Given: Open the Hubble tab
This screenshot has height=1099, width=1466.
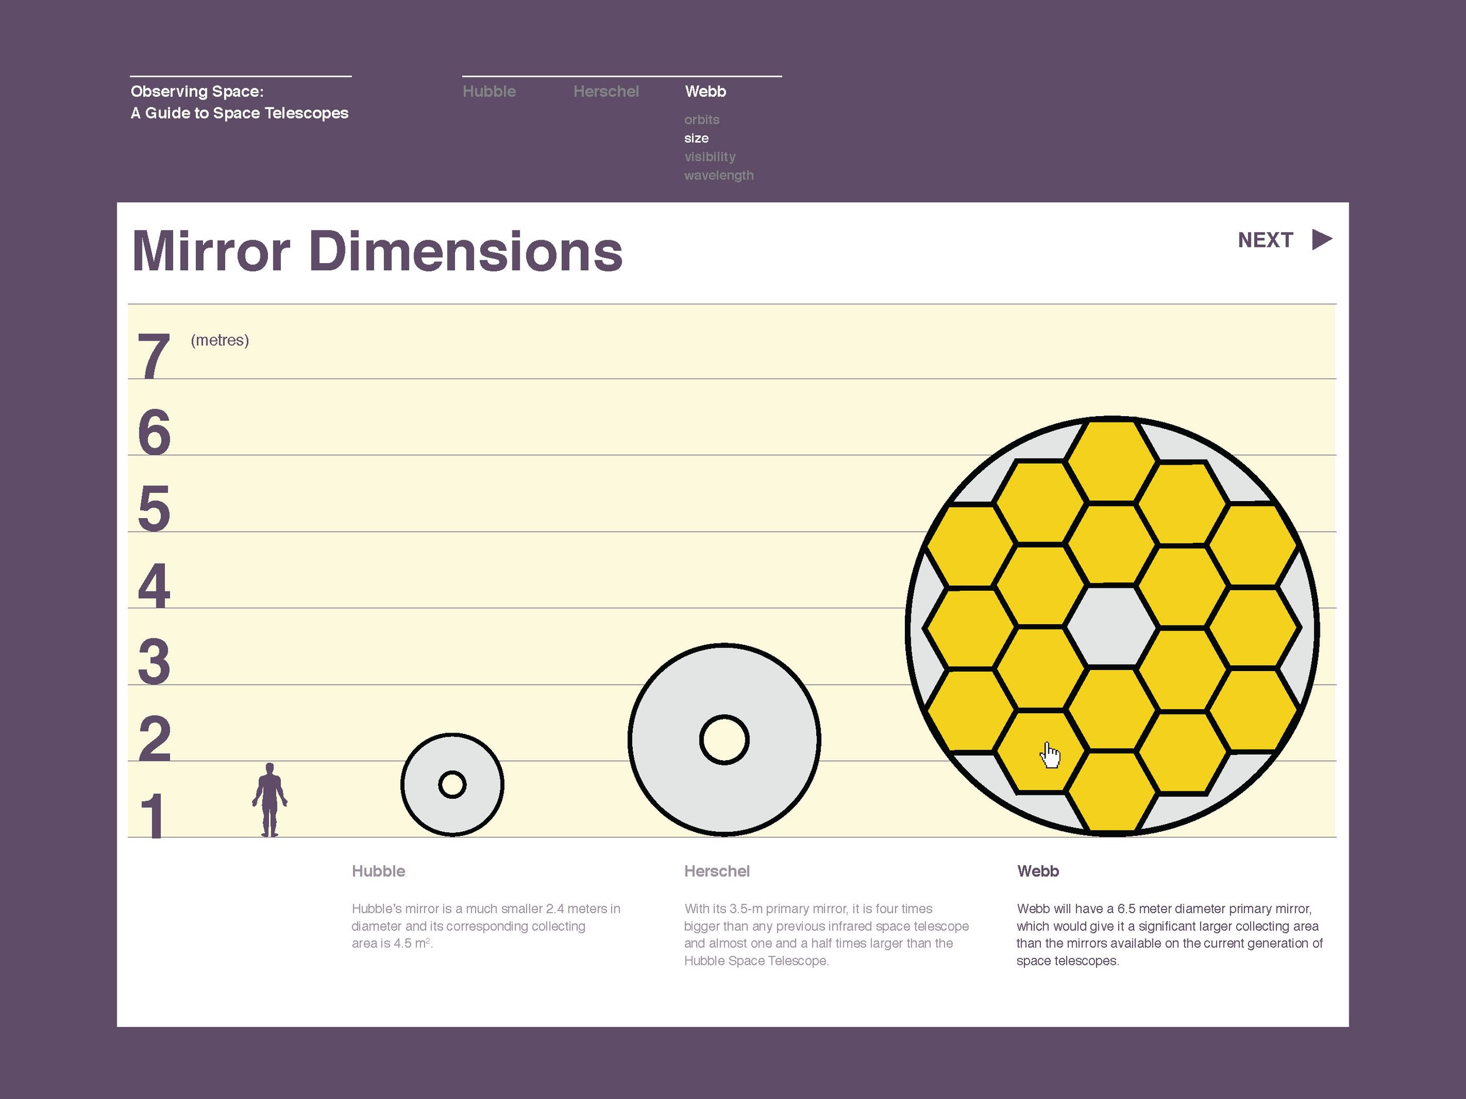Looking at the screenshot, I should coord(489,91).
